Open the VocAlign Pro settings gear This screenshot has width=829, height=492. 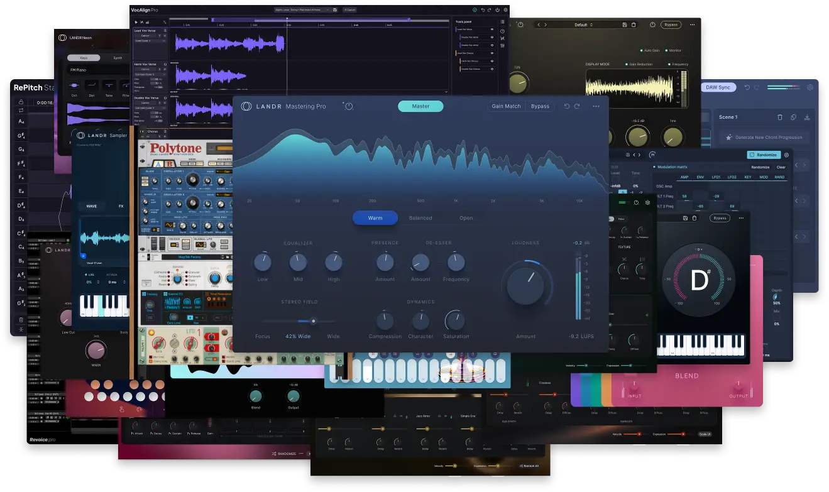coord(505,10)
